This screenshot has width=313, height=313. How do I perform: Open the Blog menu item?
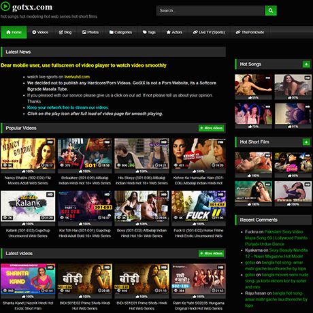click(x=65, y=32)
